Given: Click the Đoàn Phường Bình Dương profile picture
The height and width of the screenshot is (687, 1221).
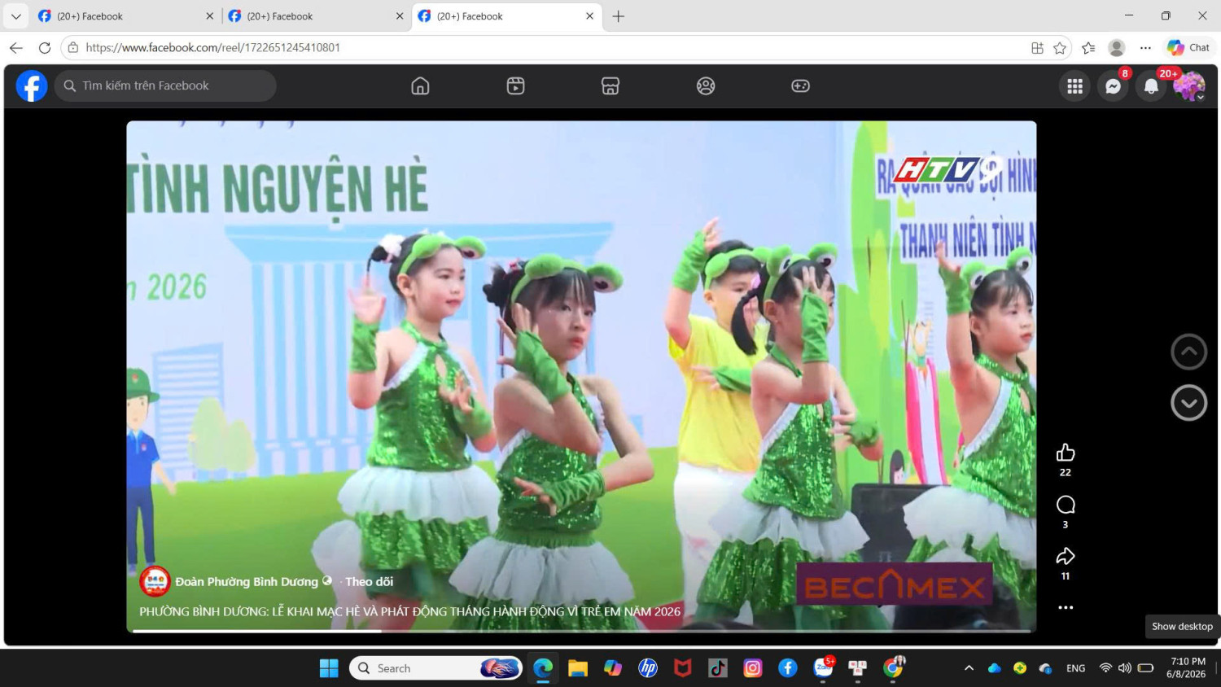Looking at the screenshot, I should pyautogui.click(x=155, y=581).
